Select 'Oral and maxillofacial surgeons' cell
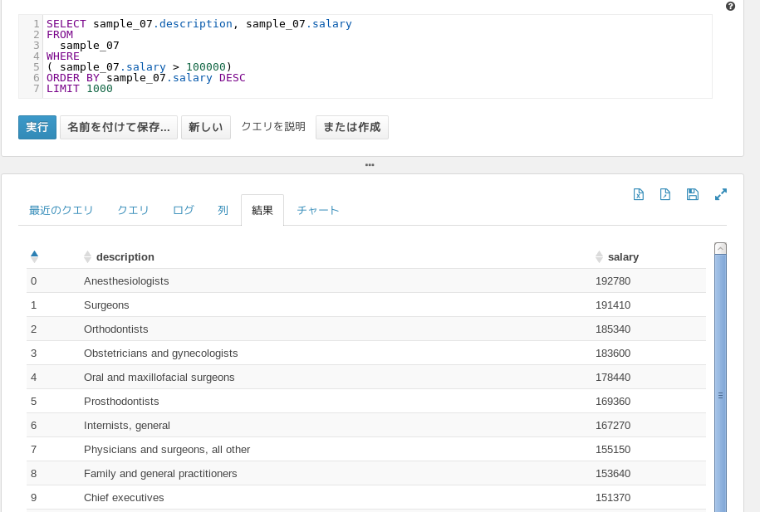Screen dimensions: 760x512 pos(159,378)
